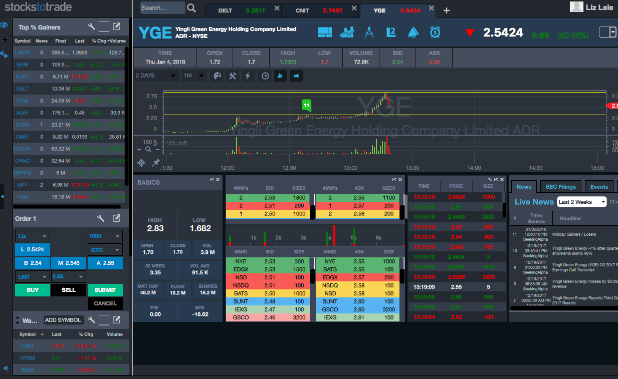Pop out the watchlist panel
This screenshot has width=618, height=379.
(116, 320)
